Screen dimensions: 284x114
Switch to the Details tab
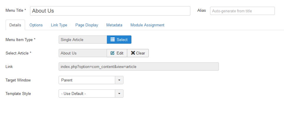(x=15, y=25)
